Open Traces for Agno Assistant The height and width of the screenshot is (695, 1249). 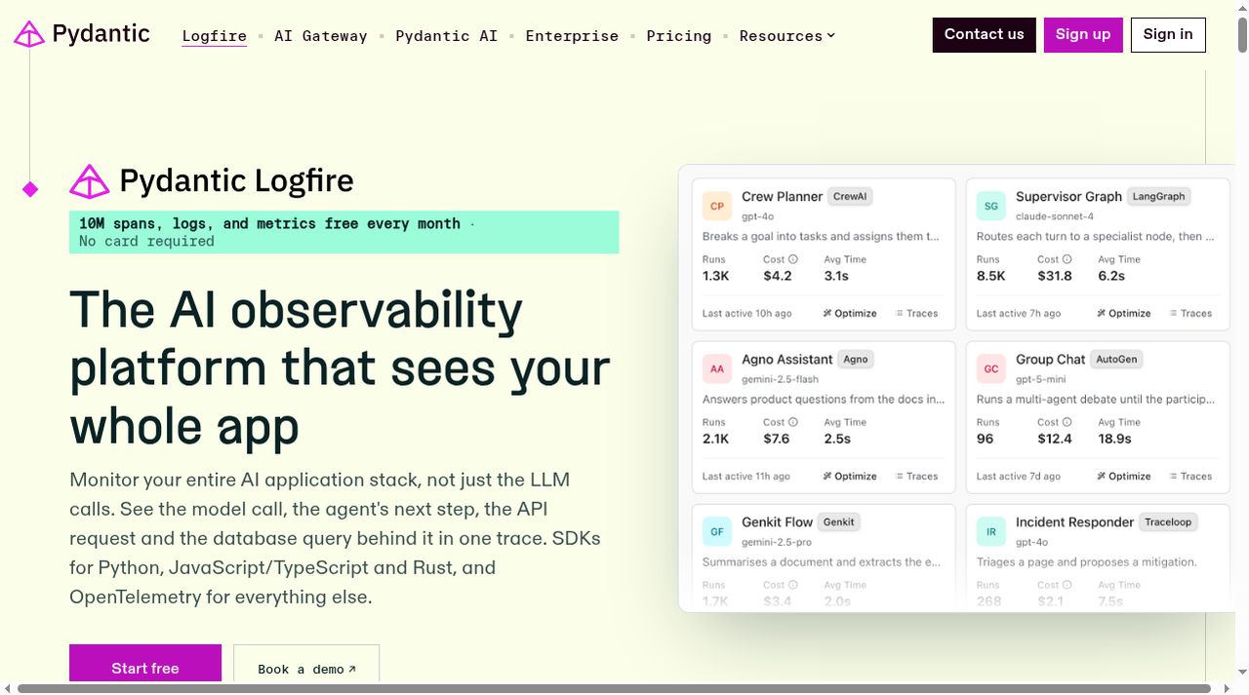[917, 477]
